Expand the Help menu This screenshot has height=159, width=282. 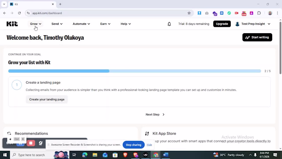(126, 24)
